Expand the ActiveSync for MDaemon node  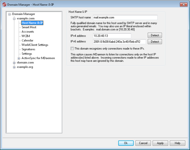19,58
